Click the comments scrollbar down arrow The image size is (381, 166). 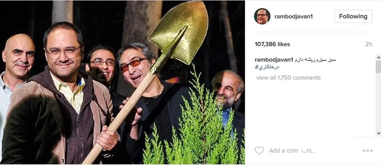coord(378,133)
